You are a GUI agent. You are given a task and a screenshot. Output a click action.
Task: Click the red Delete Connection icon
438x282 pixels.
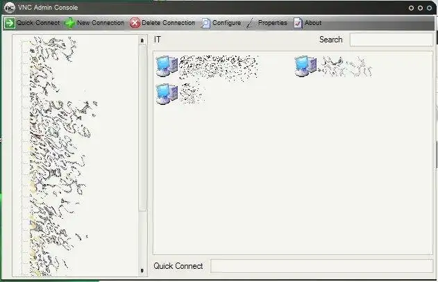tap(135, 23)
